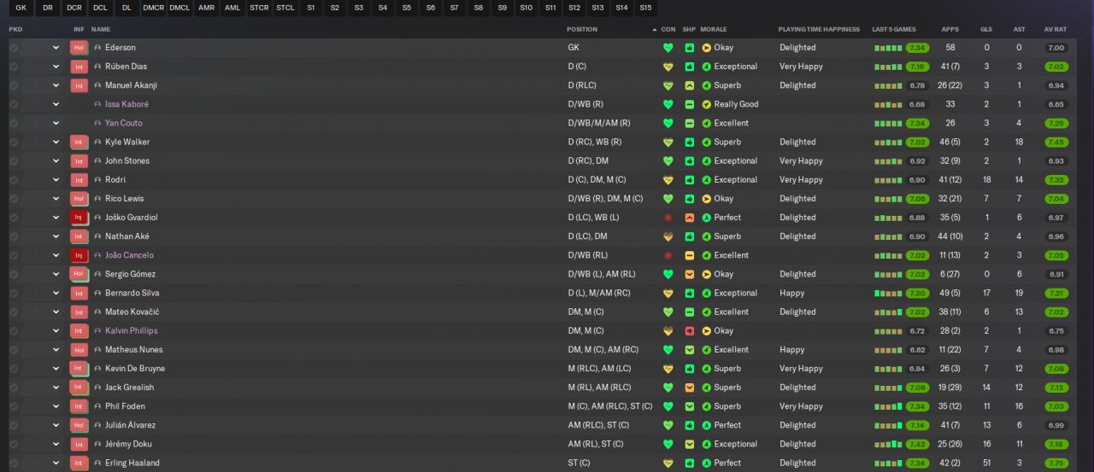Click Julián Álvarez's Delighted playing time status

coord(797,425)
